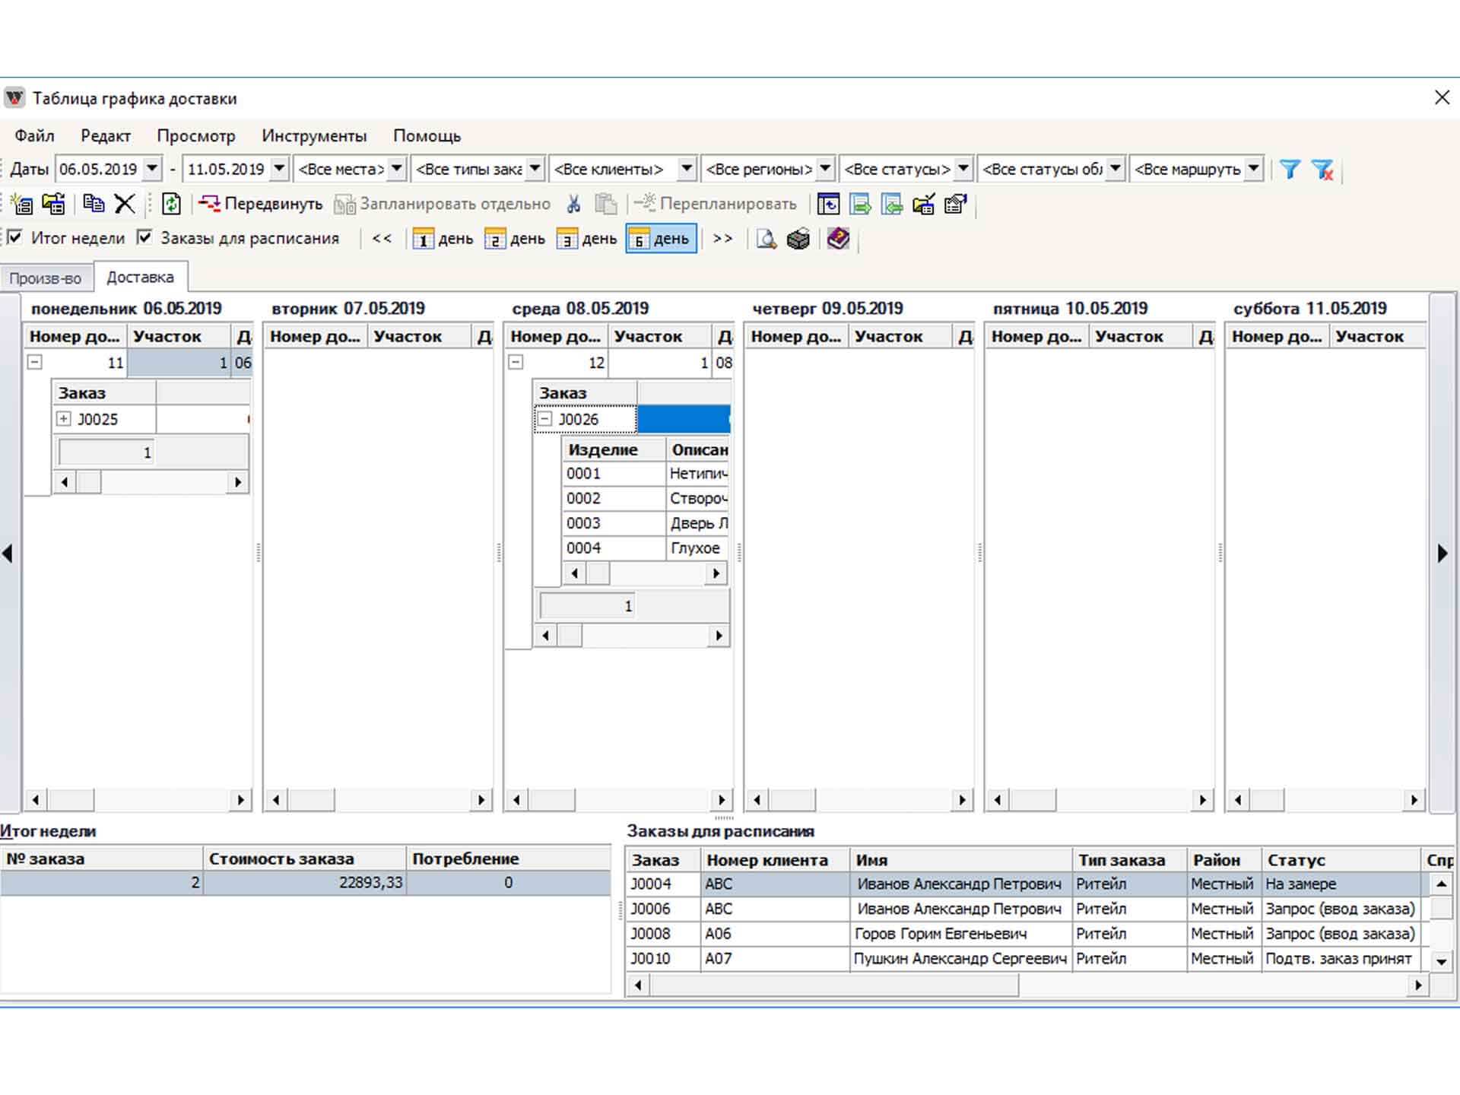Click the apply filter funnel icon

click(1290, 169)
